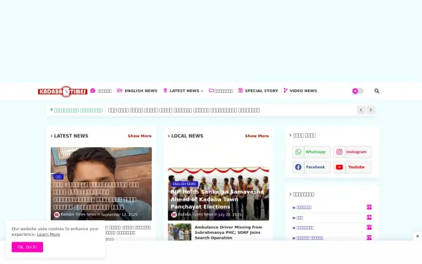422x264 pixels.
Task: Click blue category tag on featured latest article
Action: coord(58,177)
